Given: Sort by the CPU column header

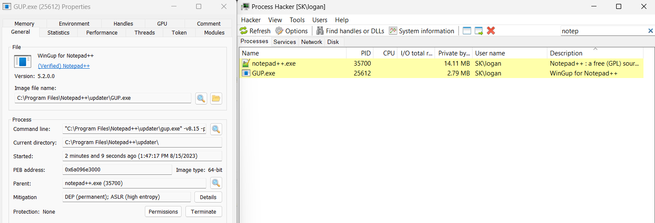Looking at the screenshot, I should tap(385, 53).
